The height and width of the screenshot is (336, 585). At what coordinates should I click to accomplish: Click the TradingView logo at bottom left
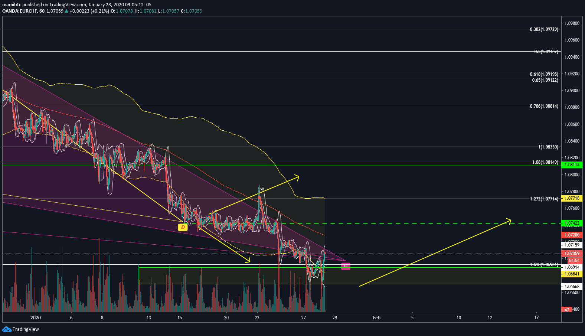[20, 329]
